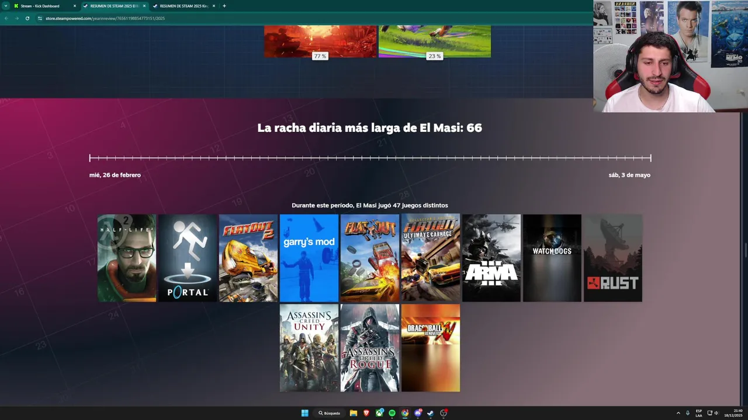Open a new browser tab
Screen dimensions: 748x420
pyautogui.click(x=224, y=6)
